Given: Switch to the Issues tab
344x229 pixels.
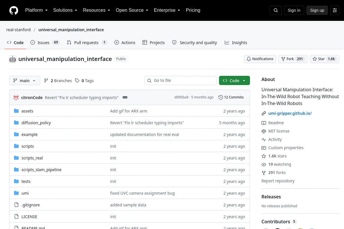Looking at the screenshot, I should click(45, 42).
